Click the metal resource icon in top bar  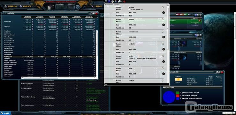6,6
